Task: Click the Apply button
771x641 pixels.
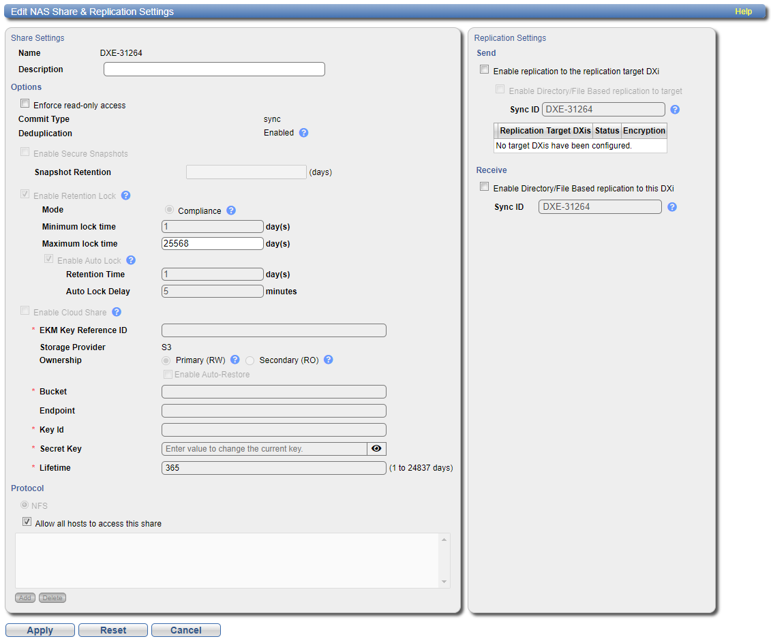Action: [x=40, y=630]
